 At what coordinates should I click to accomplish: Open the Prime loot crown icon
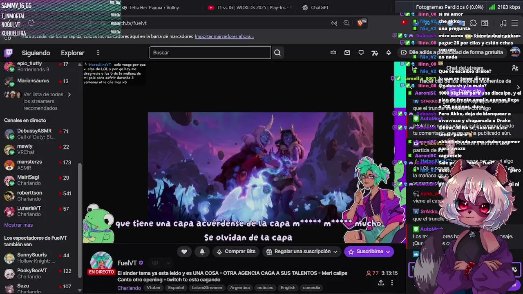(333, 53)
